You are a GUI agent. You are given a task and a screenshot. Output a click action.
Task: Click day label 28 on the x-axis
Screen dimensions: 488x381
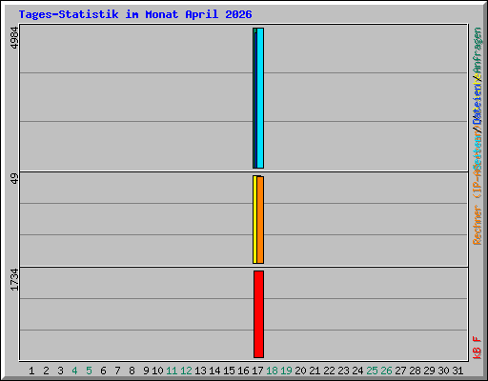415,371
